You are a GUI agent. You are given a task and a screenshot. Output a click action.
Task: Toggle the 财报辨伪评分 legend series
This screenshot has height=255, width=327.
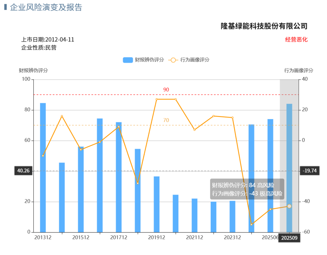[144, 60]
